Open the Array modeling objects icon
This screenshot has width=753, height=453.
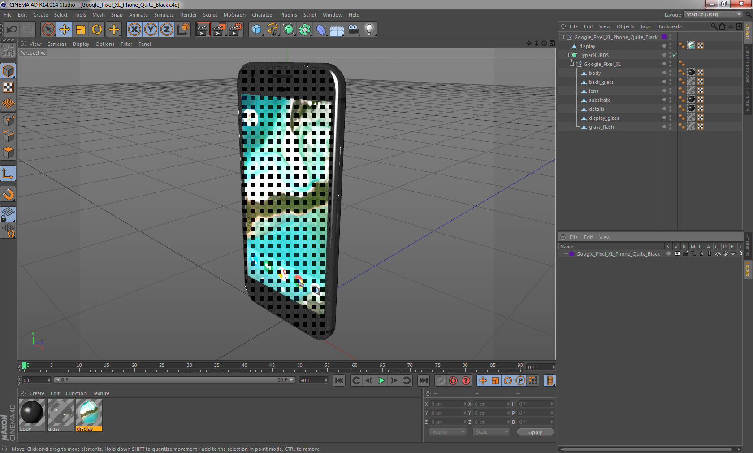(x=305, y=30)
